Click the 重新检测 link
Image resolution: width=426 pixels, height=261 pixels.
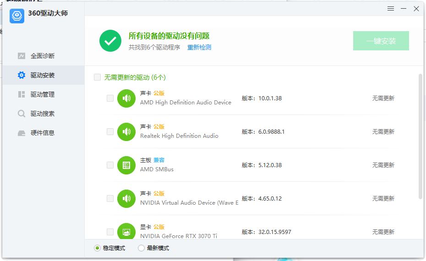click(199, 47)
